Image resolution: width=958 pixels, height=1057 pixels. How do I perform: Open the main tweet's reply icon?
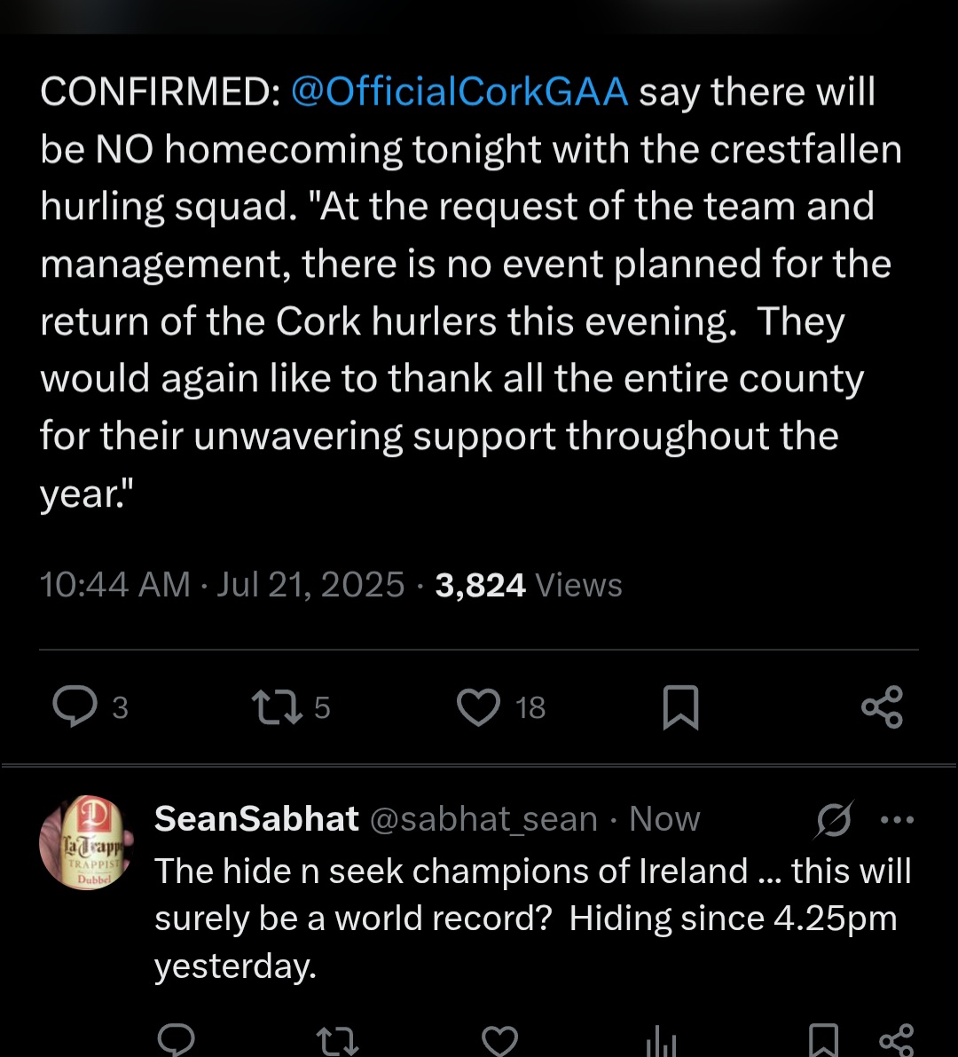pos(75,706)
